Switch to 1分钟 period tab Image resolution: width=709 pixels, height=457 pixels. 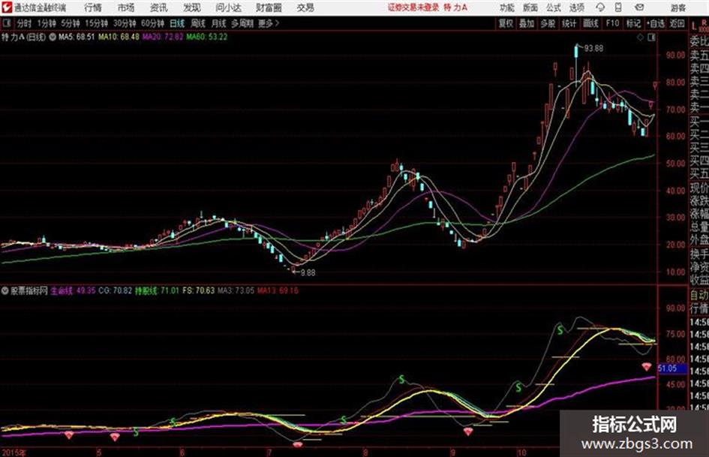click(47, 23)
